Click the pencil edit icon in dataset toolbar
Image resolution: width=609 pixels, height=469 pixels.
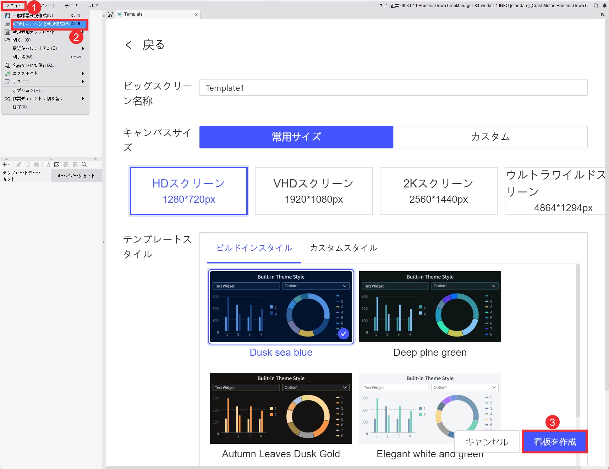click(x=19, y=164)
